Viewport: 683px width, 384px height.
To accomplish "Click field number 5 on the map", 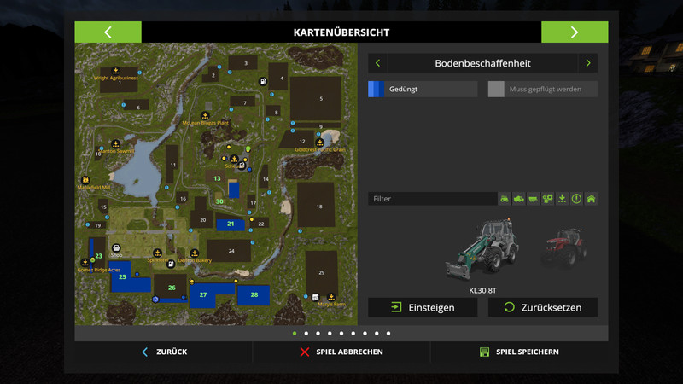I will point(316,99).
